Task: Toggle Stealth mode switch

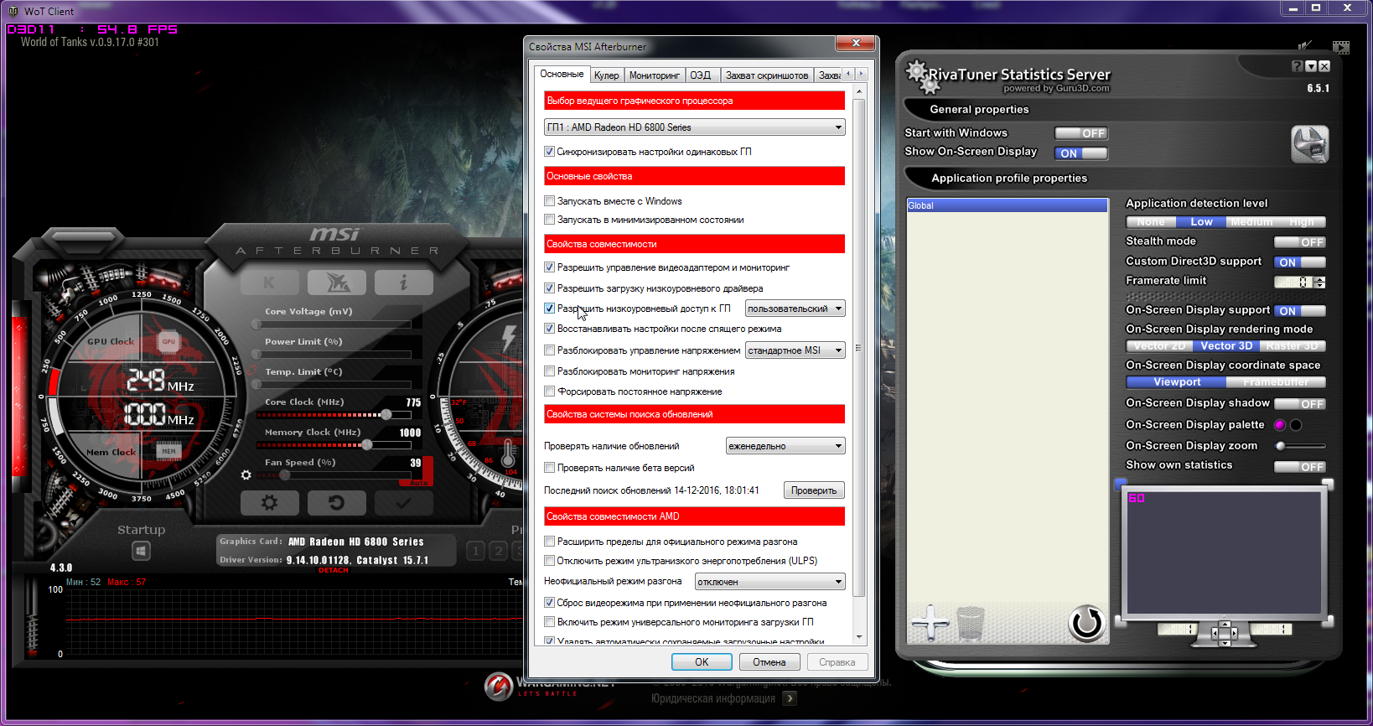Action: 1299,242
